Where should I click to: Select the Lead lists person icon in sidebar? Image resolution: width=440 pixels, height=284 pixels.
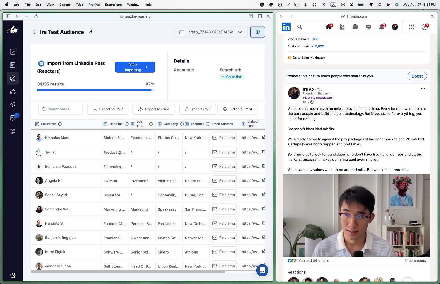(x=13, y=78)
